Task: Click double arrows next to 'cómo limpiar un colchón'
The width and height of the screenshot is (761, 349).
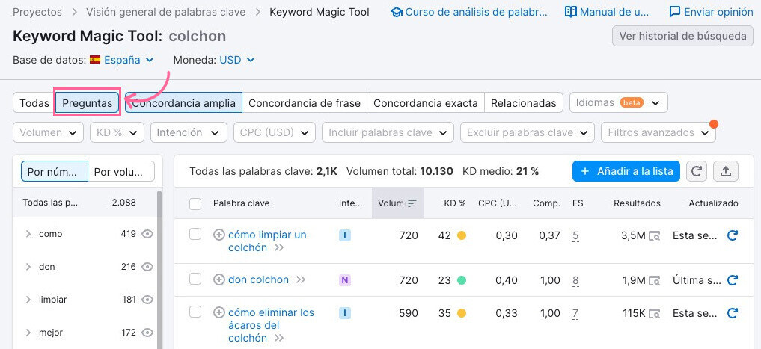Action: (x=278, y=247)
